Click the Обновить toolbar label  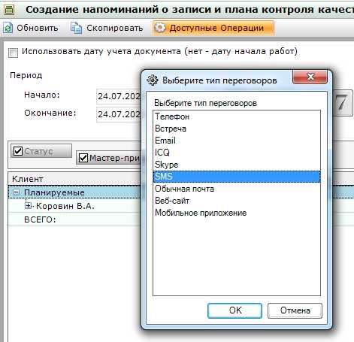(x=38, y=28)
